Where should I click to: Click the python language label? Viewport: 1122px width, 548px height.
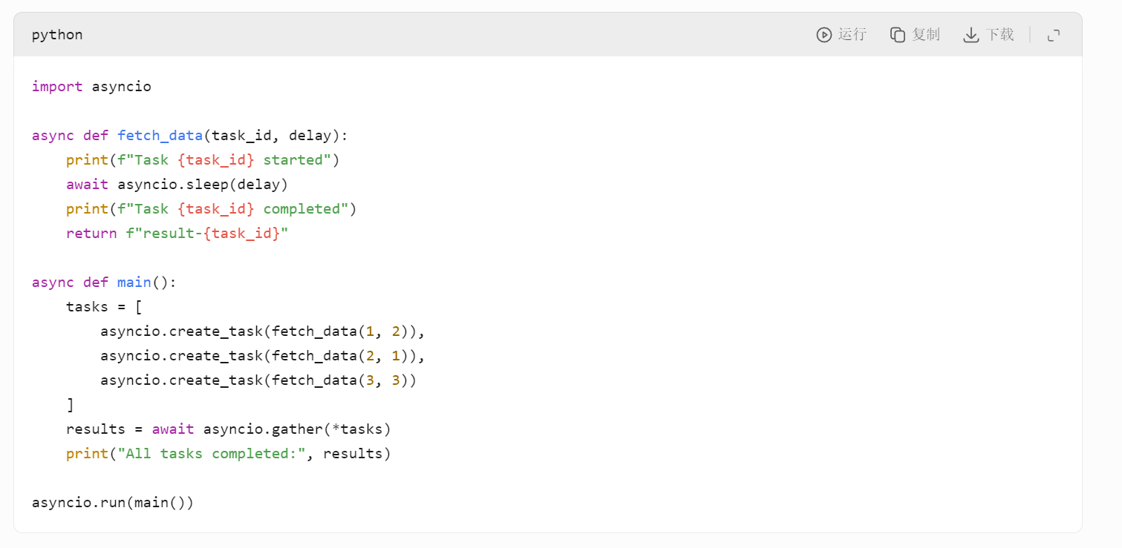(56, 34)
